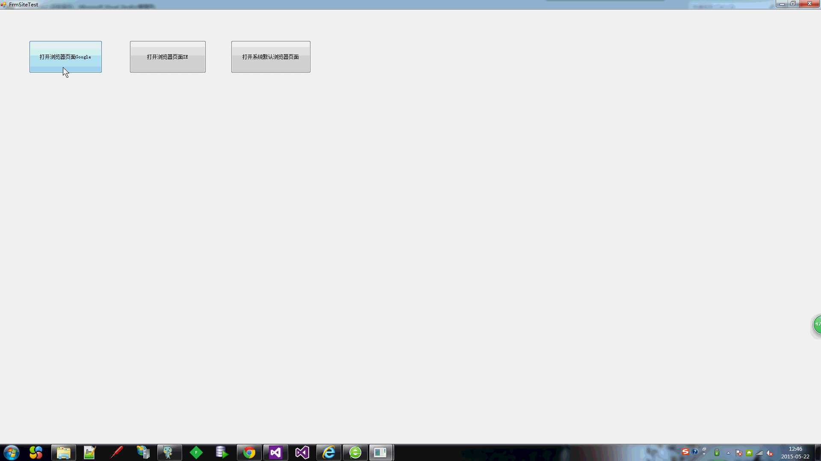The height and width of the screenshot is (461, 821).
Task: Close the FrmSiteTest window
Action: 809,4
